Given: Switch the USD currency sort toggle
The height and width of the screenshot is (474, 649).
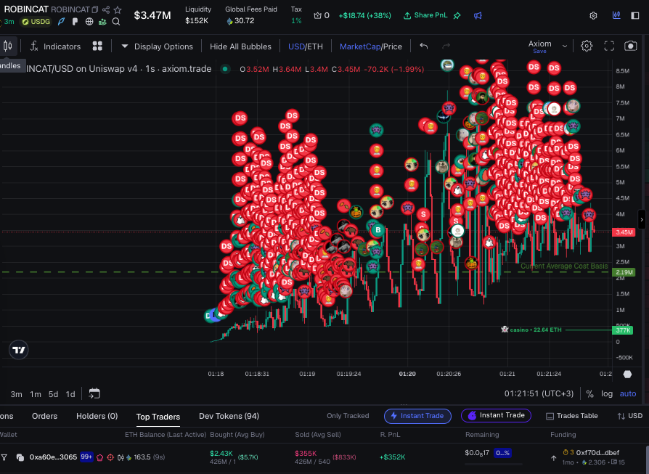Looking at the screenshot, I should click(629, 416).
